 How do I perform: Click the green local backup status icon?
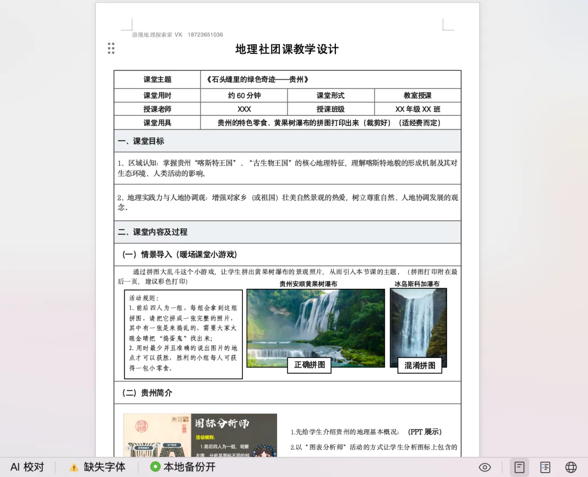point(155,467)
